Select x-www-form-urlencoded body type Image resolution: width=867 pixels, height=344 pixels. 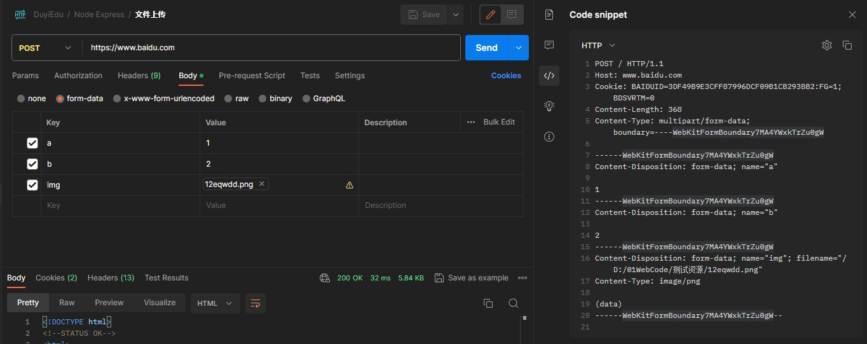click(163, 99)
